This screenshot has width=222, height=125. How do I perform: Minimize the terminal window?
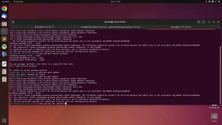coord(209,22)
